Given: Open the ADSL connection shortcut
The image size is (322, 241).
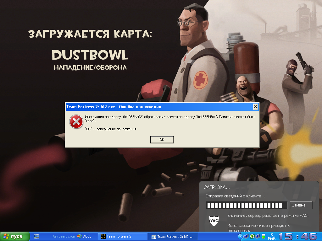Looking at the screenshot, I should click(x=84, y=236).
